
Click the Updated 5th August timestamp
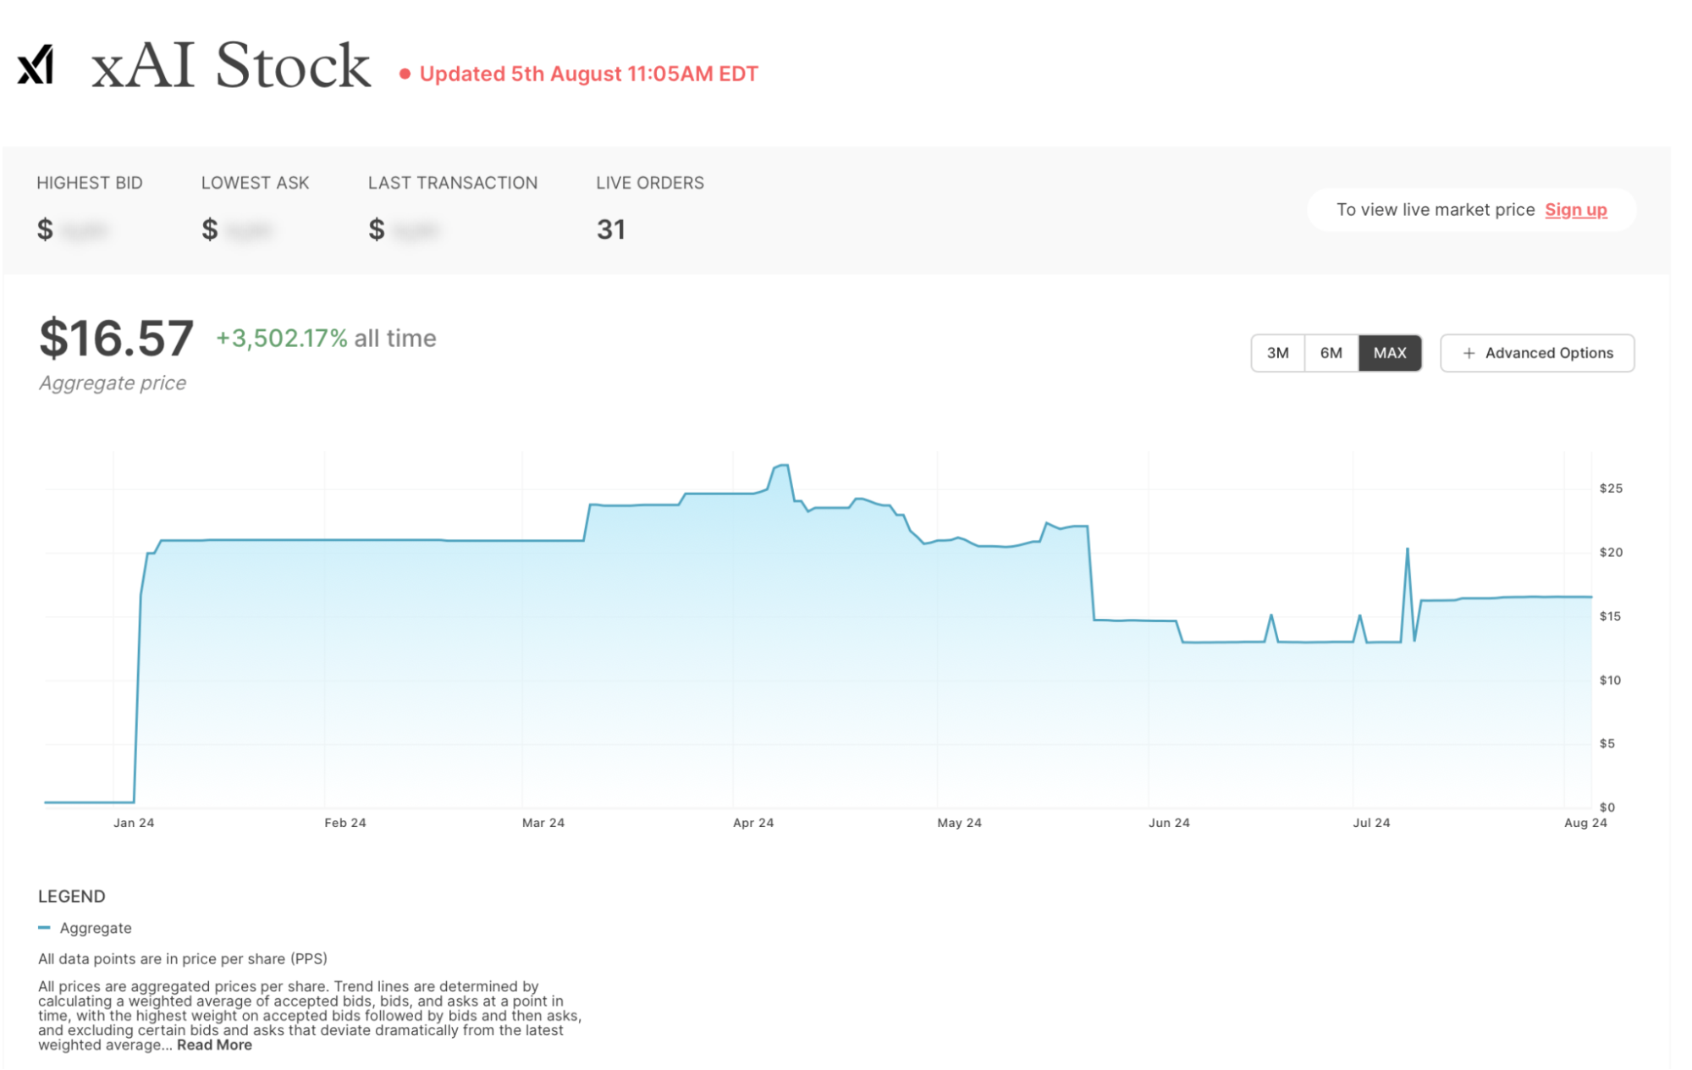[588, 74]
